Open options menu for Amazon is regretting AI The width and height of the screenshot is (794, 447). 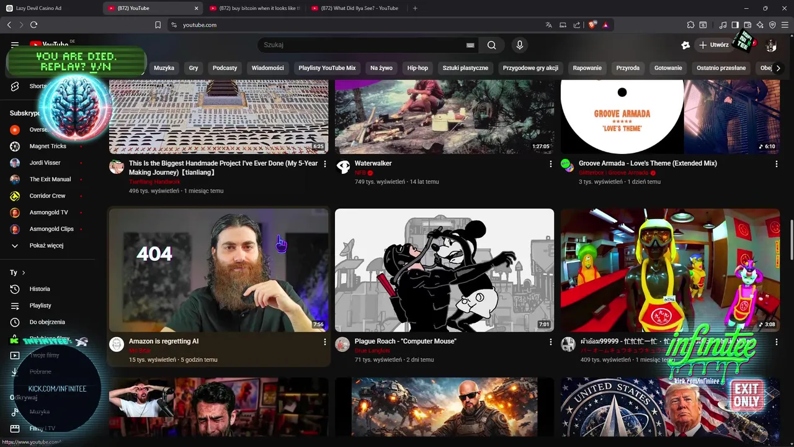324,341
